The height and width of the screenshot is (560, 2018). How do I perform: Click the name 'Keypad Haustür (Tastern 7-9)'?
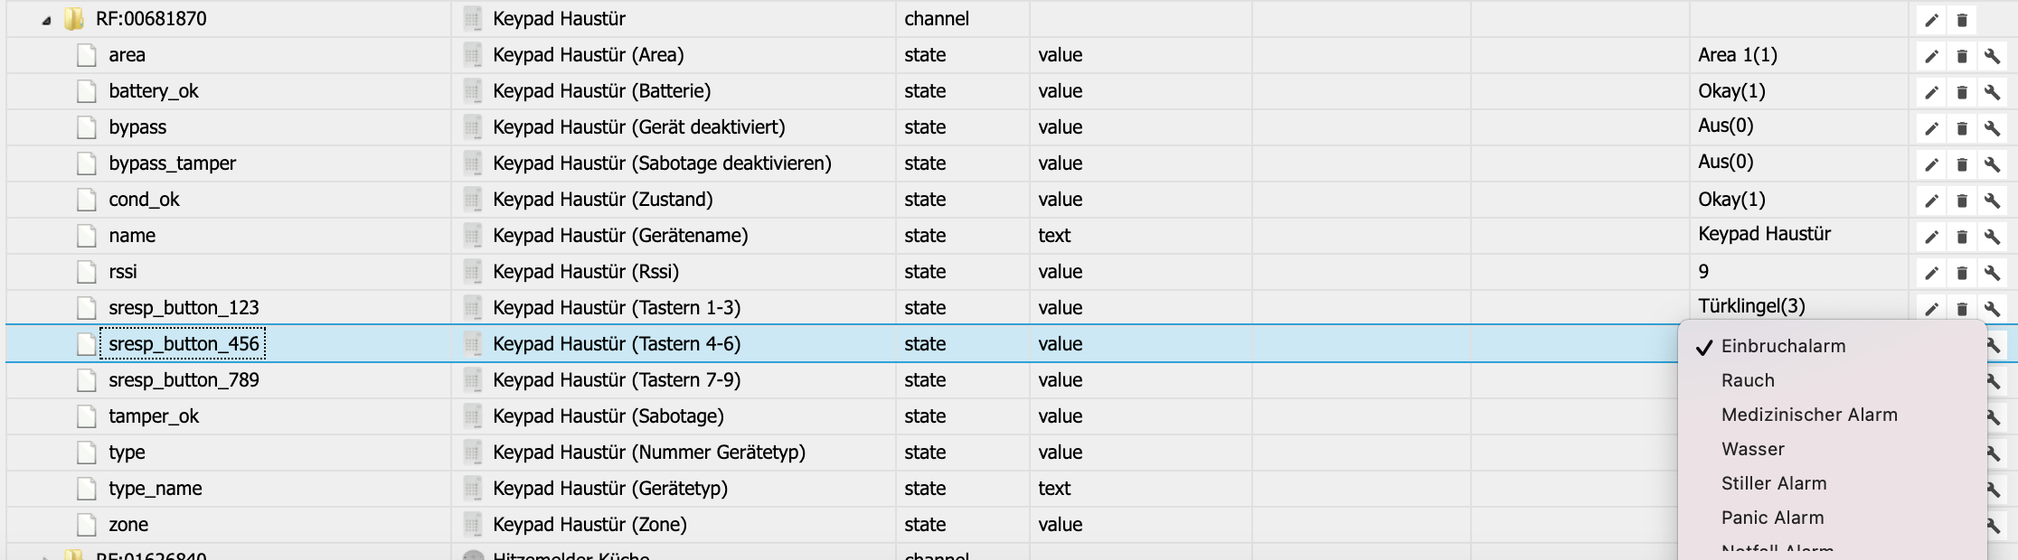(x=617, y=380)
